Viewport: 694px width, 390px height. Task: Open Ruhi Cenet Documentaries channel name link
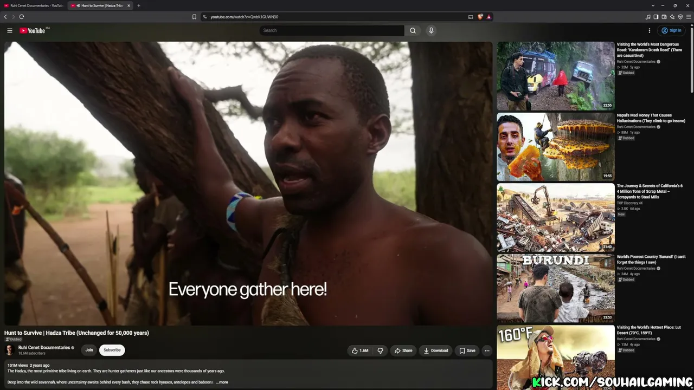coord(44,347)
